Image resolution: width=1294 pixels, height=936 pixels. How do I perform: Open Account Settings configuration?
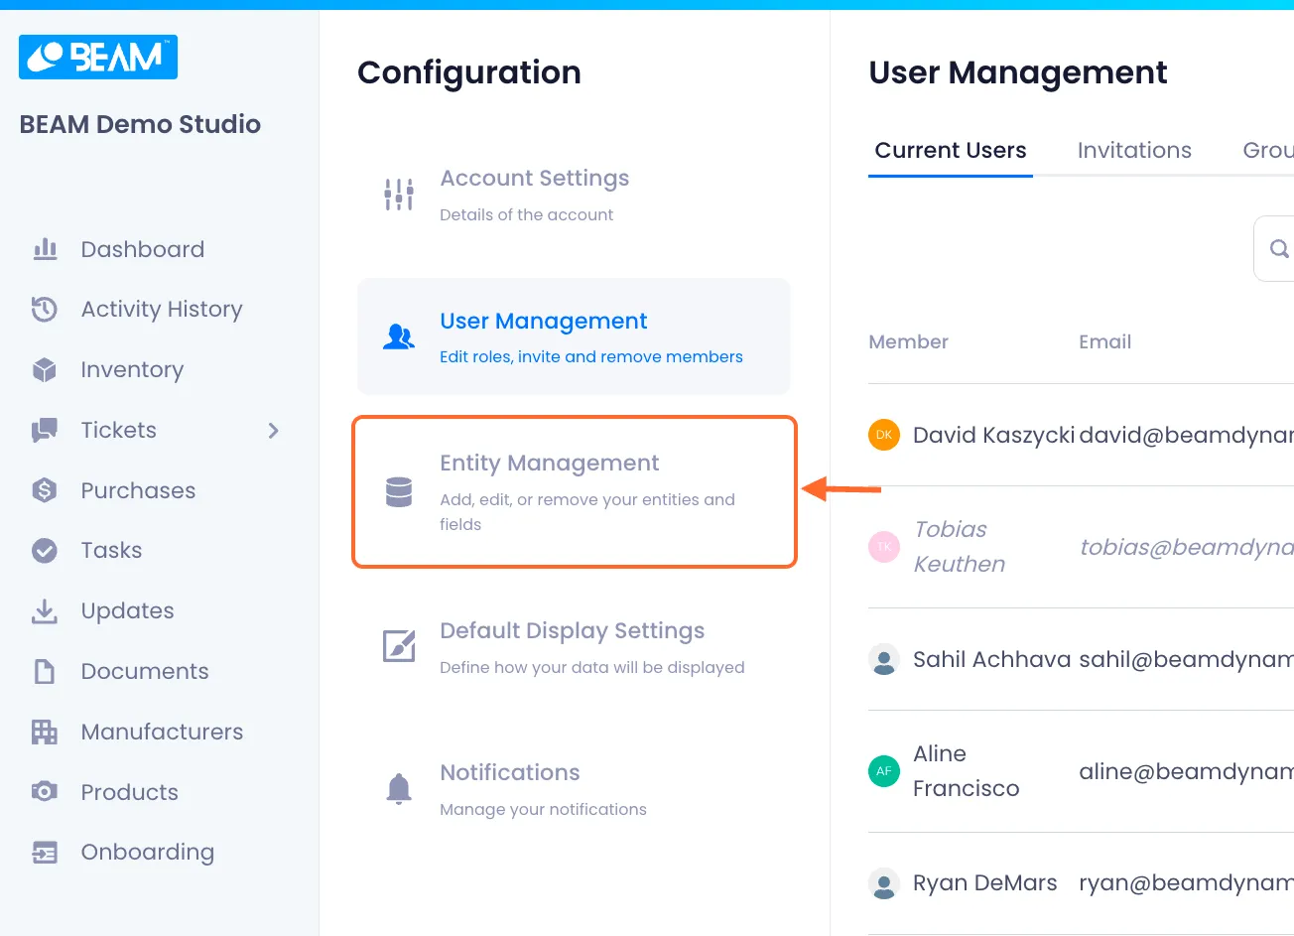[574, 195]
